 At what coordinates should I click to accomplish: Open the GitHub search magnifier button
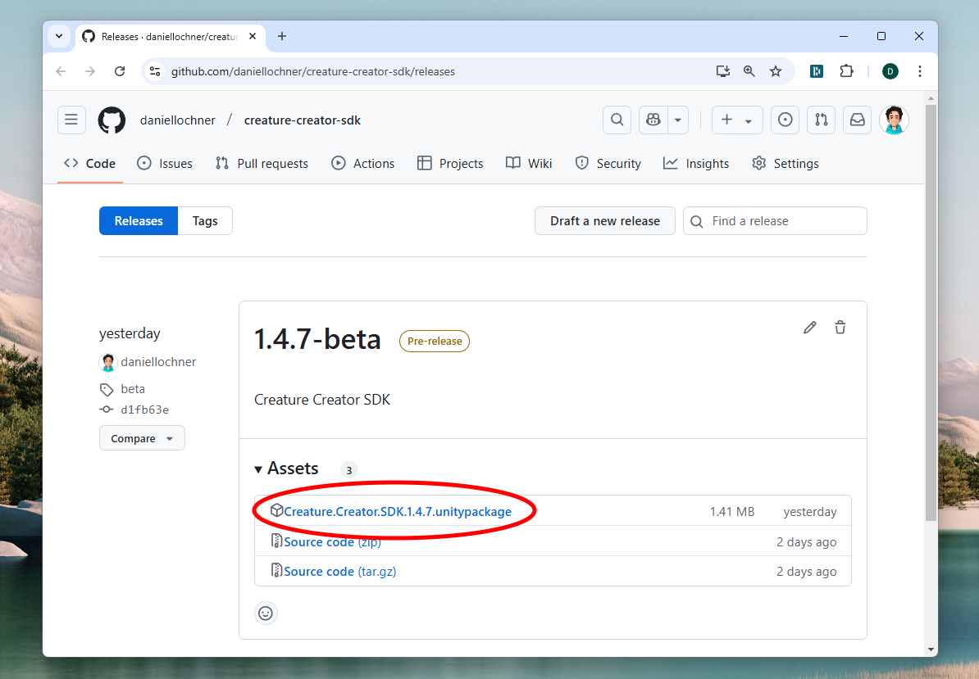coord(617,120)
